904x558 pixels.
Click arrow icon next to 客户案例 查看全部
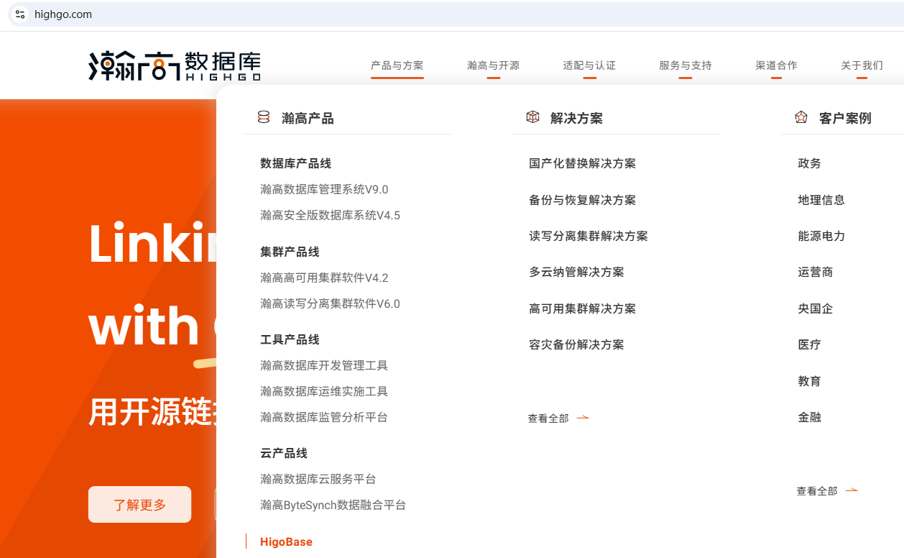click(852, 490)
